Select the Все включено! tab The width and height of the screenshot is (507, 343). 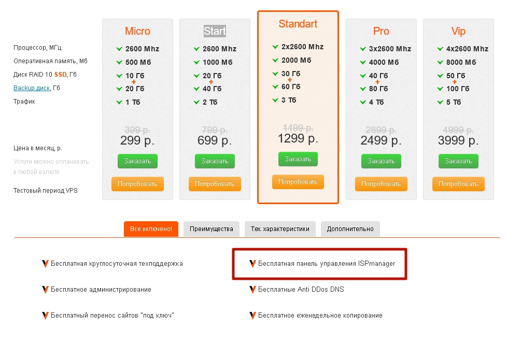tap(151, 229)
